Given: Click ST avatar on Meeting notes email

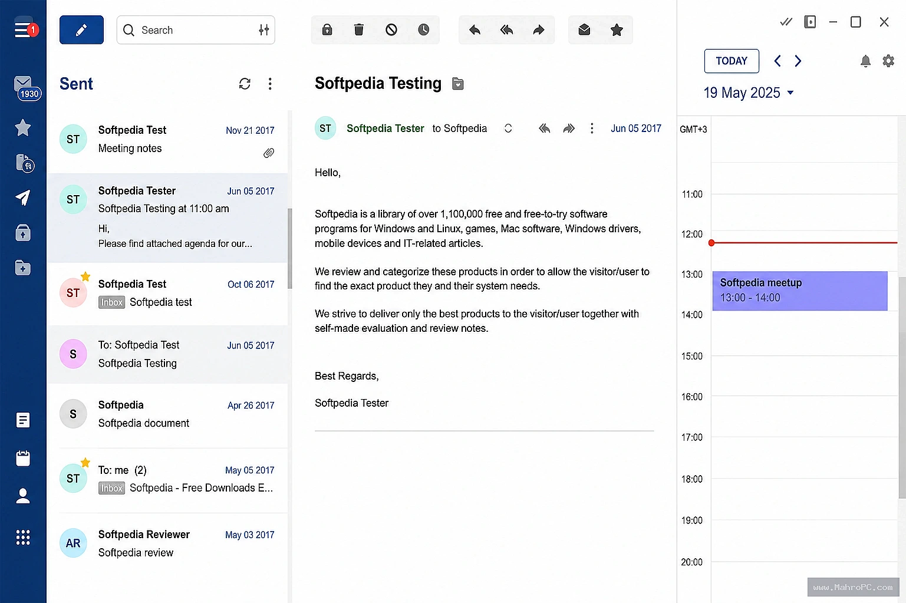Looking at the screenshot, I should (73, 139).
